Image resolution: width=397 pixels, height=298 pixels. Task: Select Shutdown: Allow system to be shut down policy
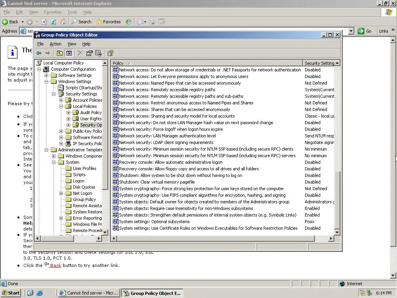click(x=180, y=175)
